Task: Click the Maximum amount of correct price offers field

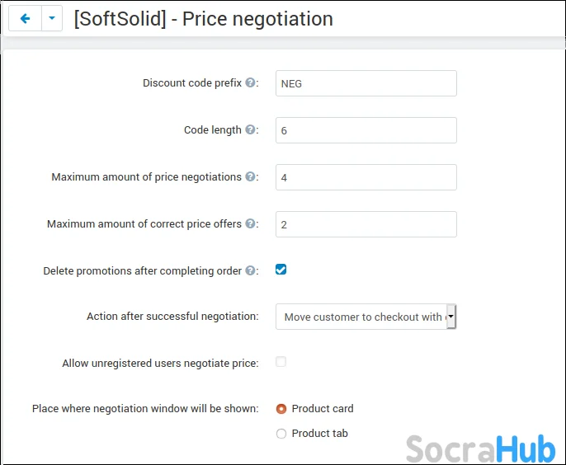Action: (x=366, y=224)
